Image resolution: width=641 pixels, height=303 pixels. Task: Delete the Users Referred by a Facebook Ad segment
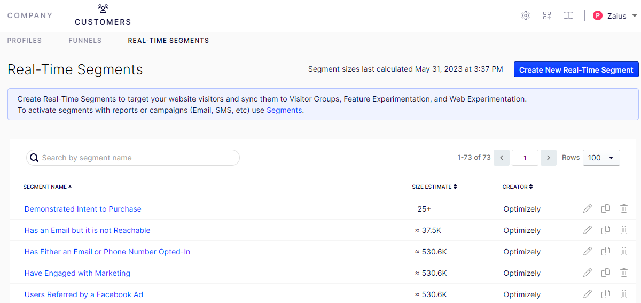(624, 294)
